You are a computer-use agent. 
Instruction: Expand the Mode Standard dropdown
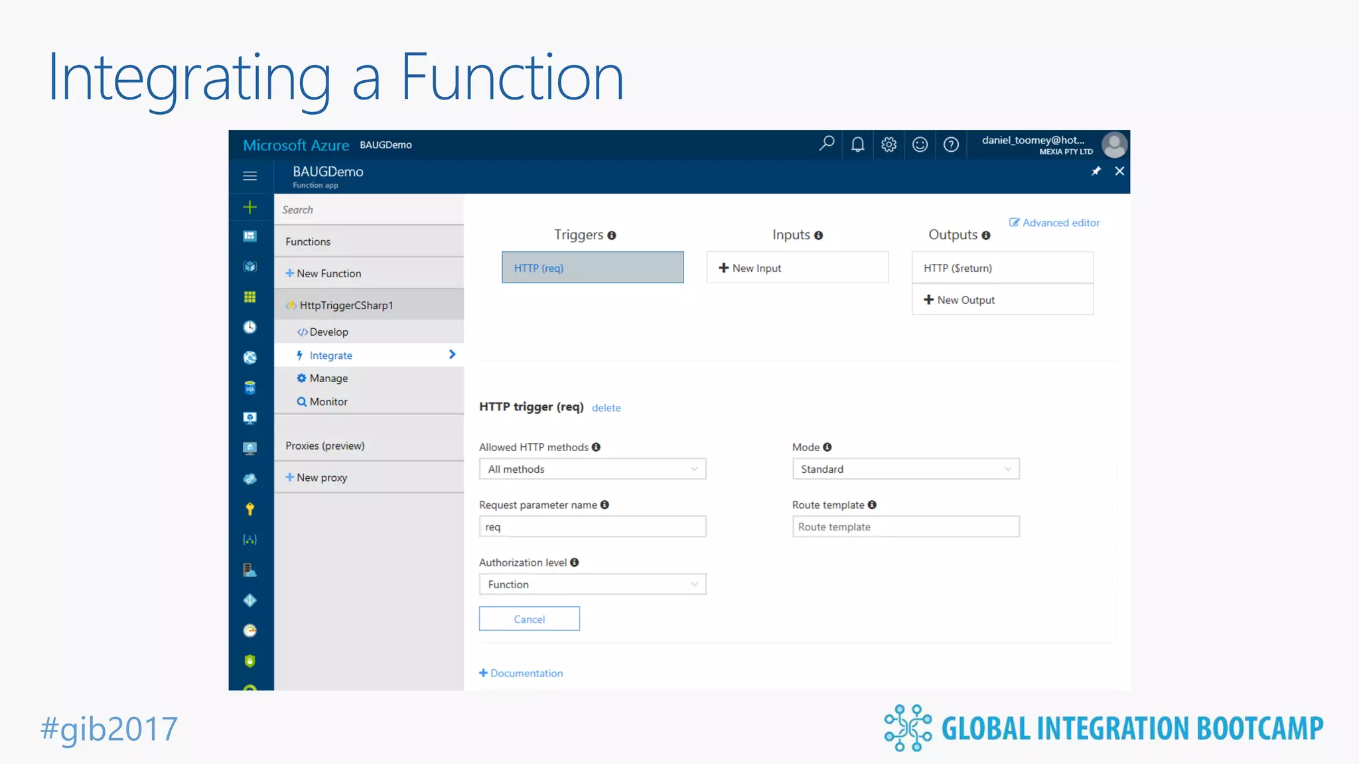(x=905, y=469)
